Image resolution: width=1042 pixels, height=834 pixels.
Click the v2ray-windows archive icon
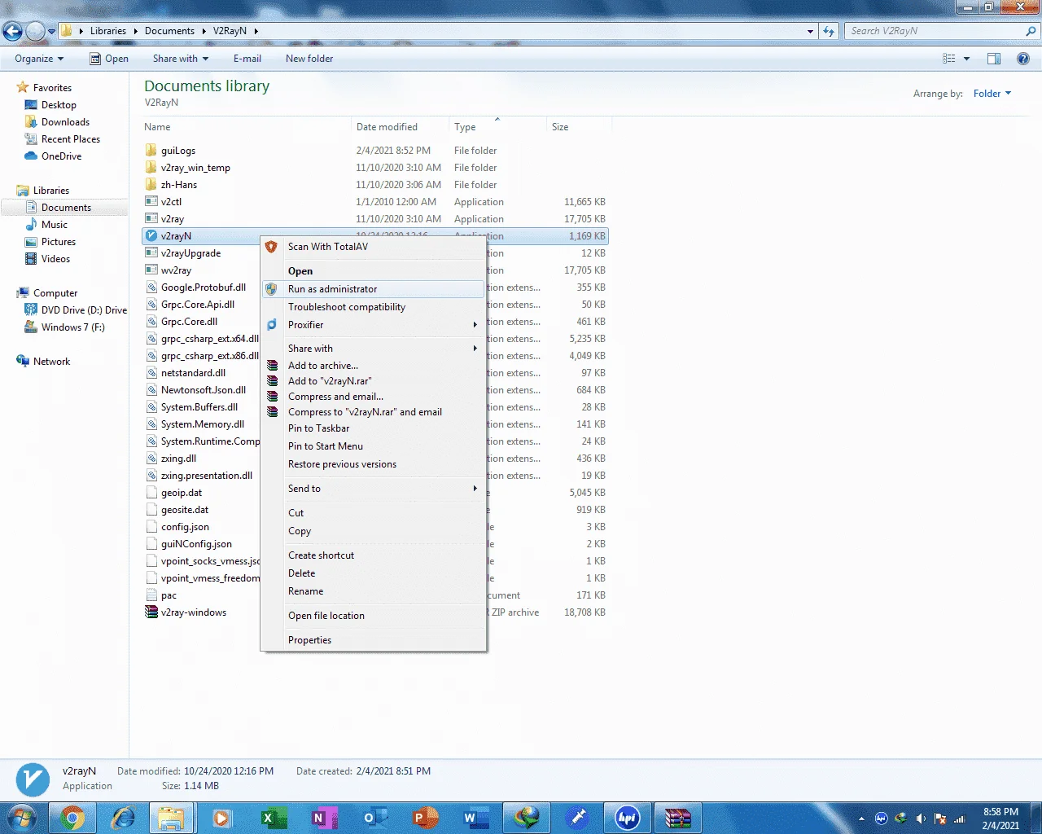coord(151,612)
